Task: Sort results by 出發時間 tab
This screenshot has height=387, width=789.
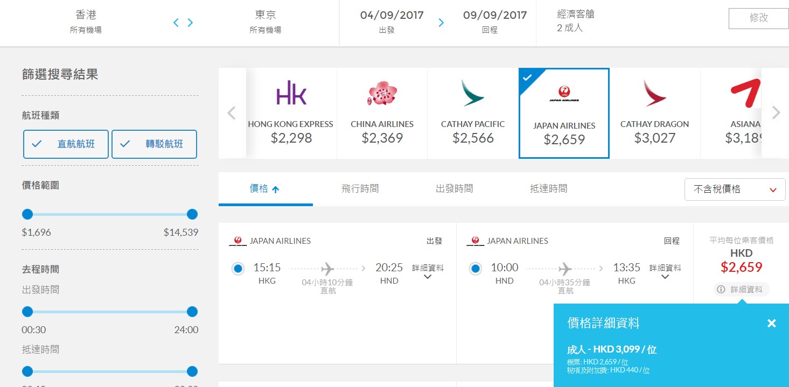Action: coord(454,189)
